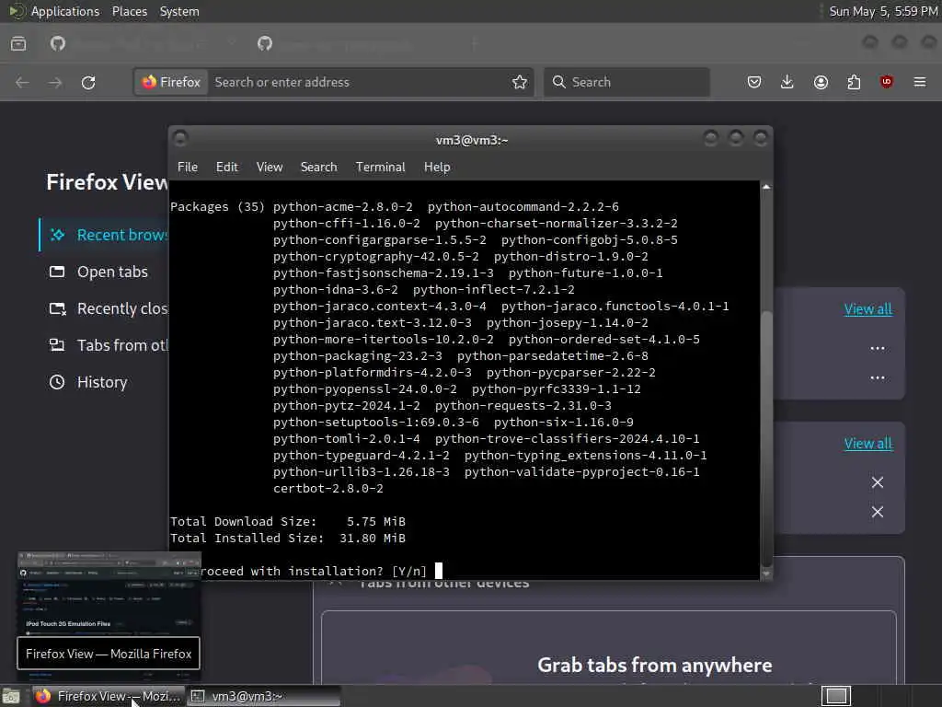This screenshot has width=942, height=707.
Task: Open Firefox extensions puzzle icon
Action: tap(854, 82)
